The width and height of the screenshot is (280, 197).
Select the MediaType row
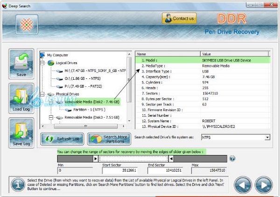[x=203, y=66]
